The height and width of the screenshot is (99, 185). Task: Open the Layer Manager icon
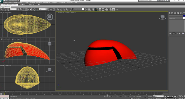pos(93,9)
